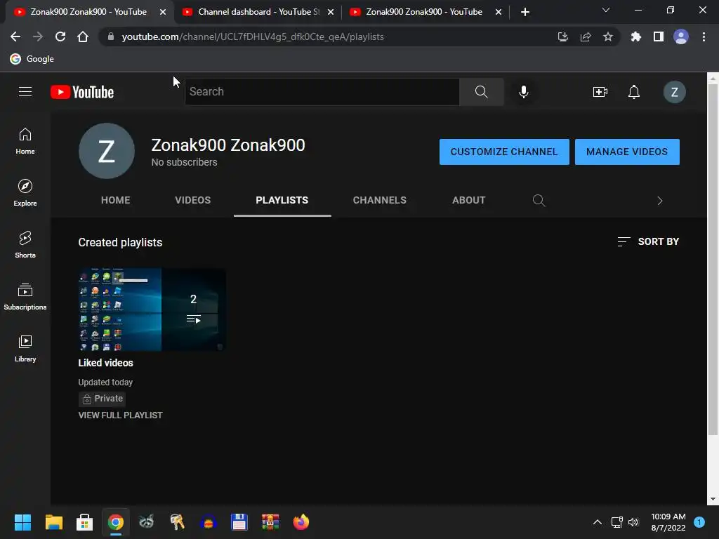Image resolution: width=719 pixels, height=539 pixels.
Task: Switch to CHANNELS tab
Action: coord(380,200)
